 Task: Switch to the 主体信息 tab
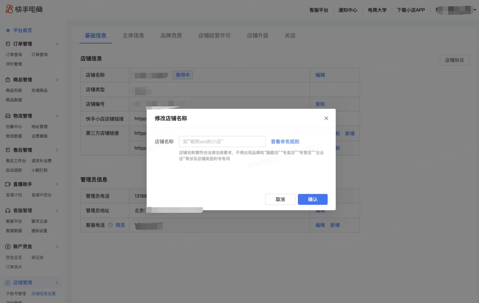point(133,36)
